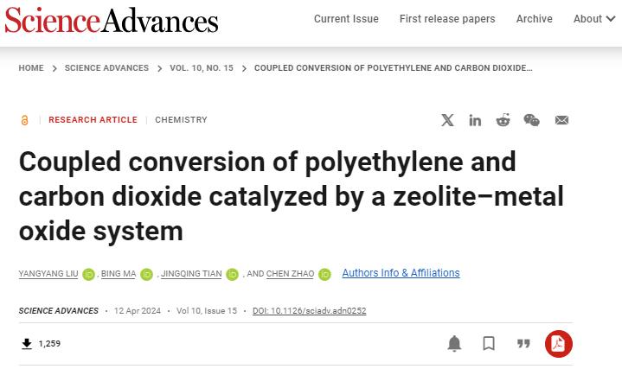
Task: Share article via WeChat
Action: 531,120
